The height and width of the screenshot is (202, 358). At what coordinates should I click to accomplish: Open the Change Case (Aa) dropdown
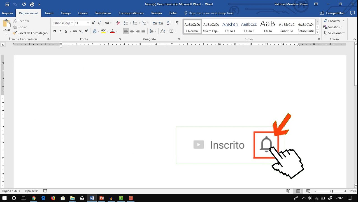pos(108,23)
